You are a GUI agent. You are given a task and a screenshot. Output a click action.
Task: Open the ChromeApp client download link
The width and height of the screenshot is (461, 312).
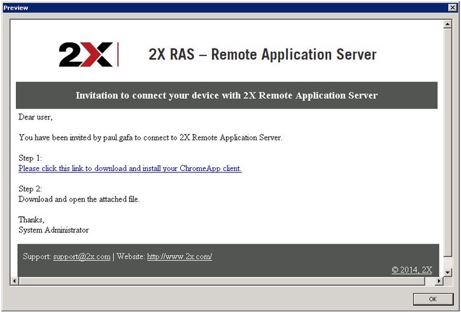pos(130,168)
